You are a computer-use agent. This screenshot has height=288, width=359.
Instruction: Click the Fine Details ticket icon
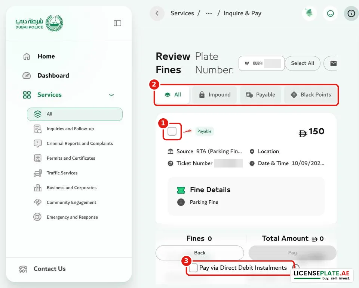tap(181, 190)
